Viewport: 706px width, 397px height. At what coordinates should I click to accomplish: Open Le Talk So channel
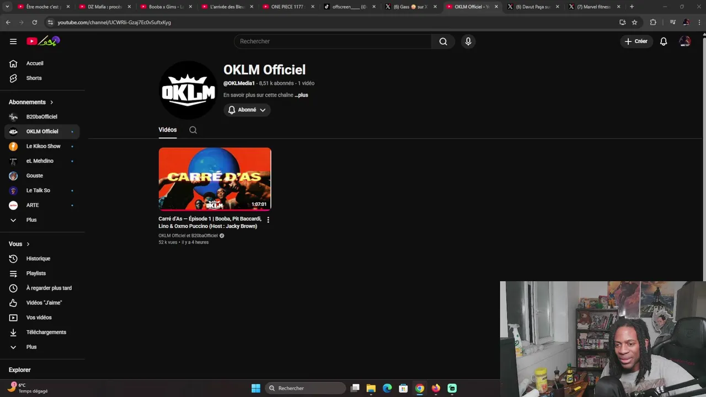click(x=42, y=190)
